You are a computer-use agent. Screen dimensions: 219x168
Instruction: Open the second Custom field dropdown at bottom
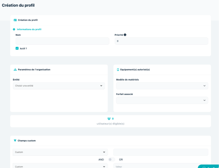pyautogui.click(x=60, y=166)
